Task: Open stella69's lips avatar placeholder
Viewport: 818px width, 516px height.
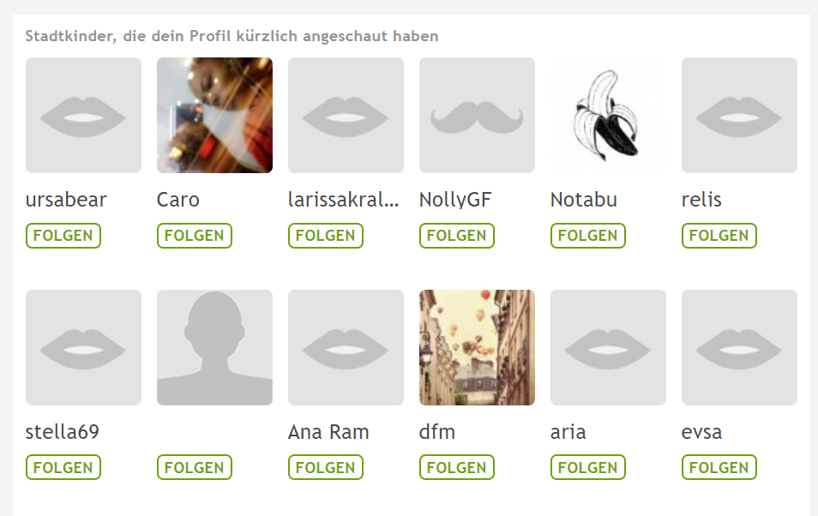Action: pos(83,347)
